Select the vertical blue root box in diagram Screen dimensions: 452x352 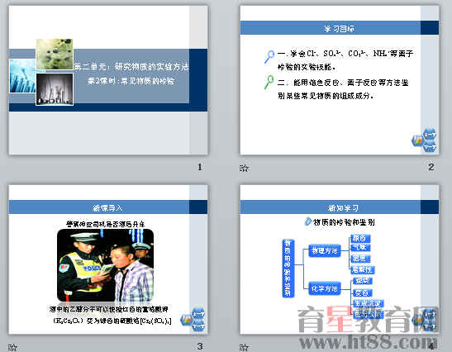click(288, 268)
